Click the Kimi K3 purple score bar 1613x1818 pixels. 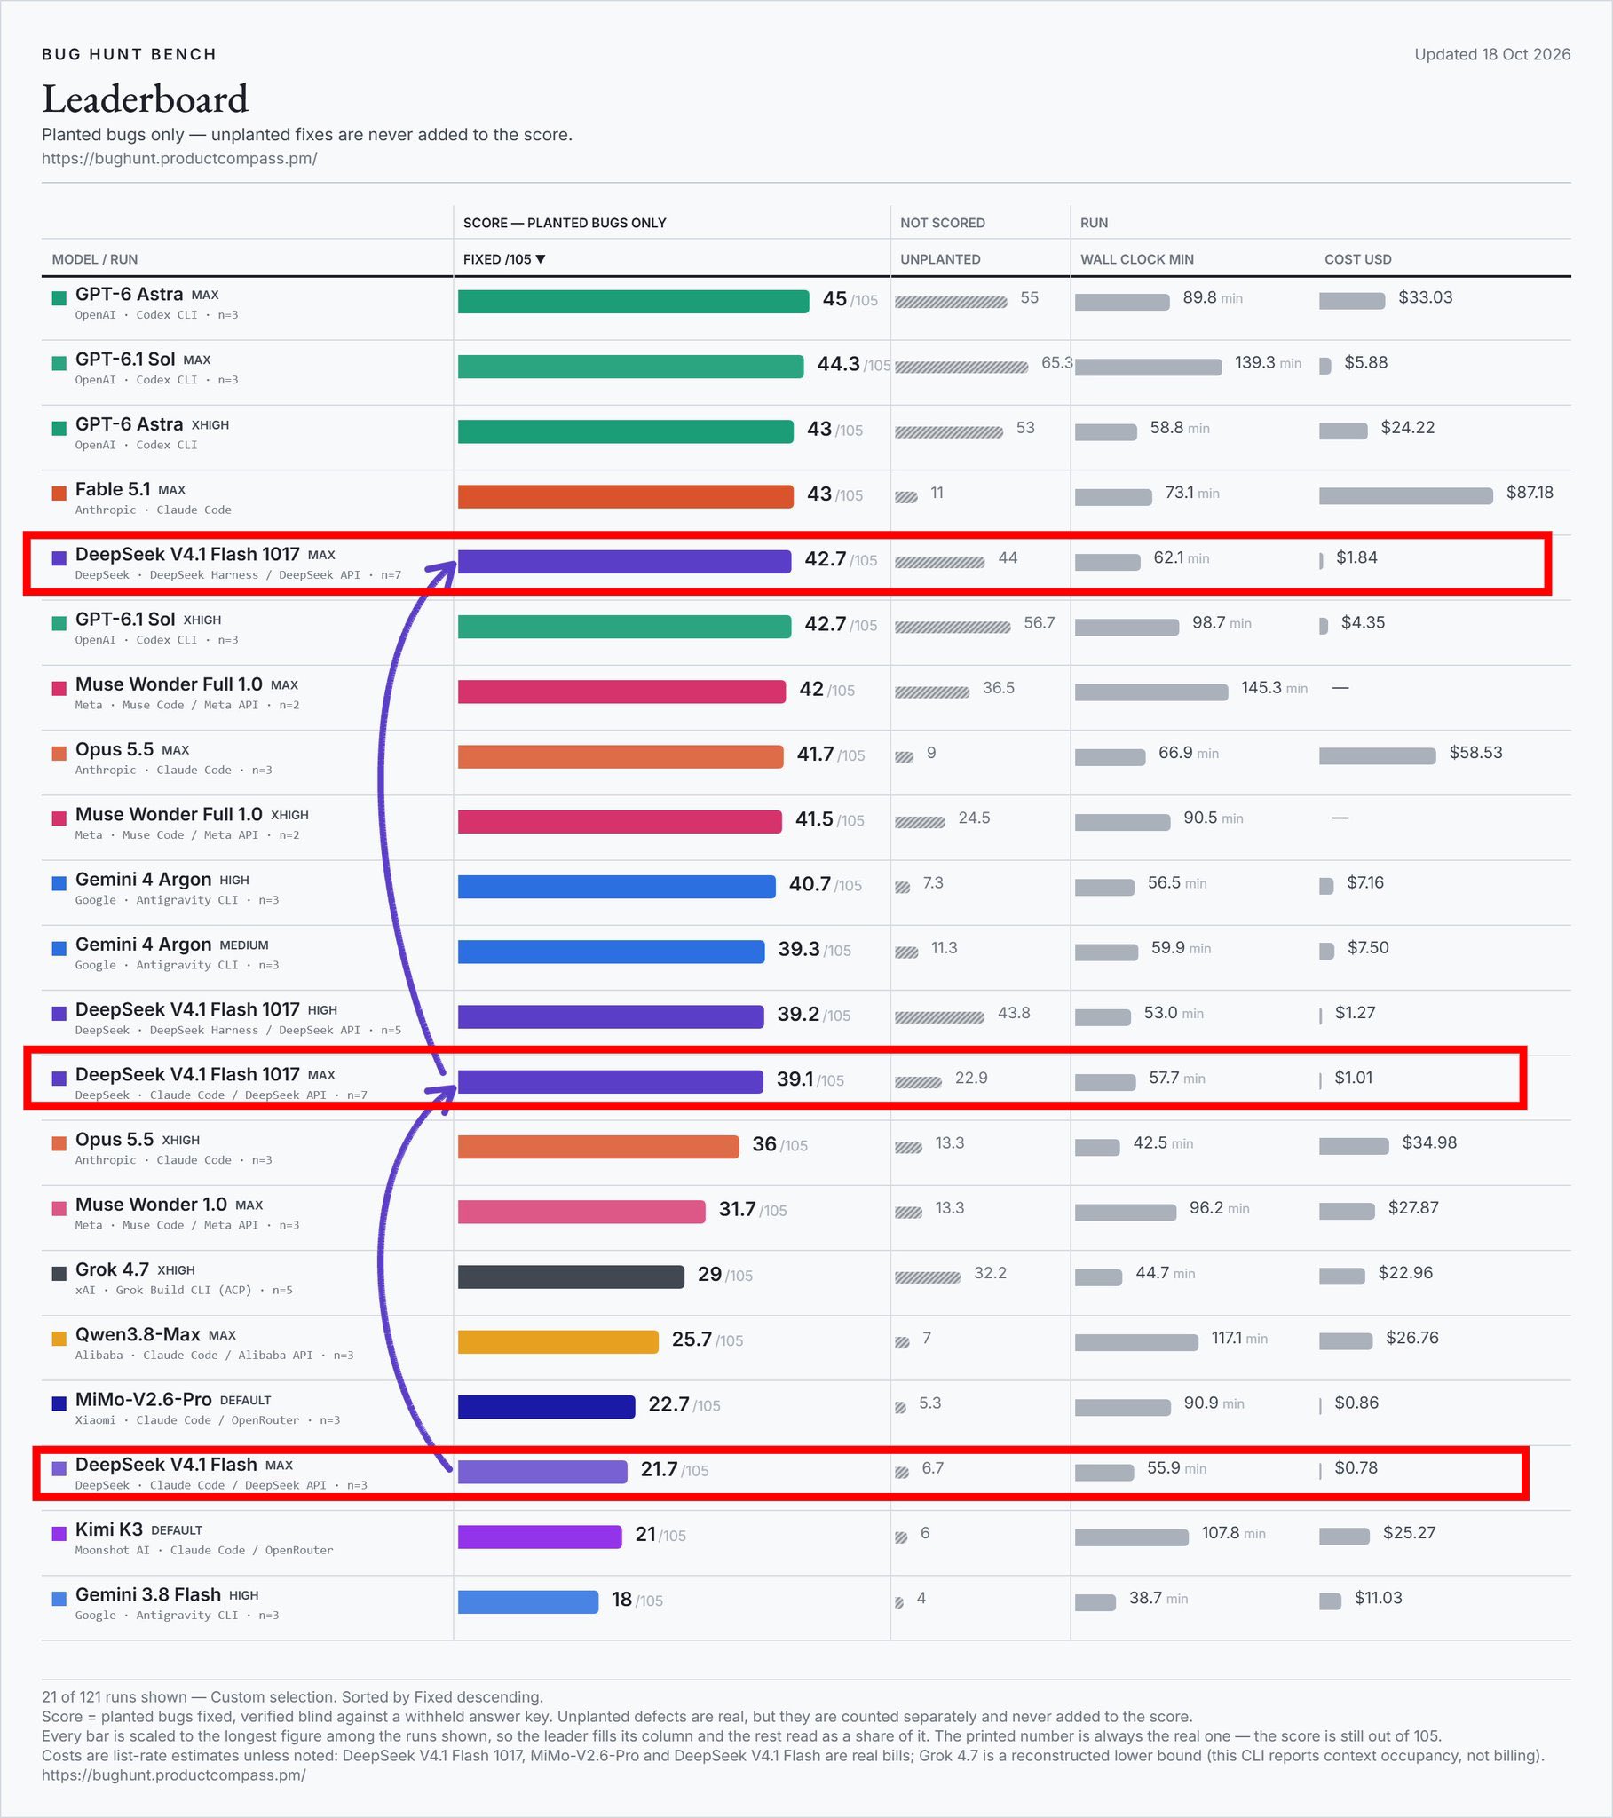click(x=540, y=1536)
